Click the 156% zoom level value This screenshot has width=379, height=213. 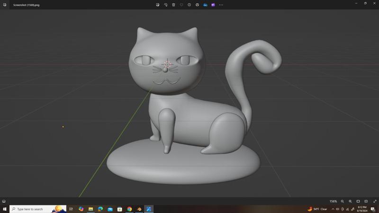[333, 201]
